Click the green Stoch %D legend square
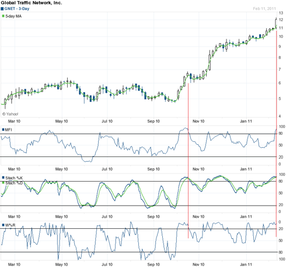The image size is (286, 268). (3, 183)
